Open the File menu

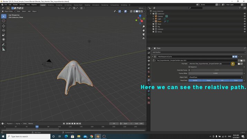[6, 5]
